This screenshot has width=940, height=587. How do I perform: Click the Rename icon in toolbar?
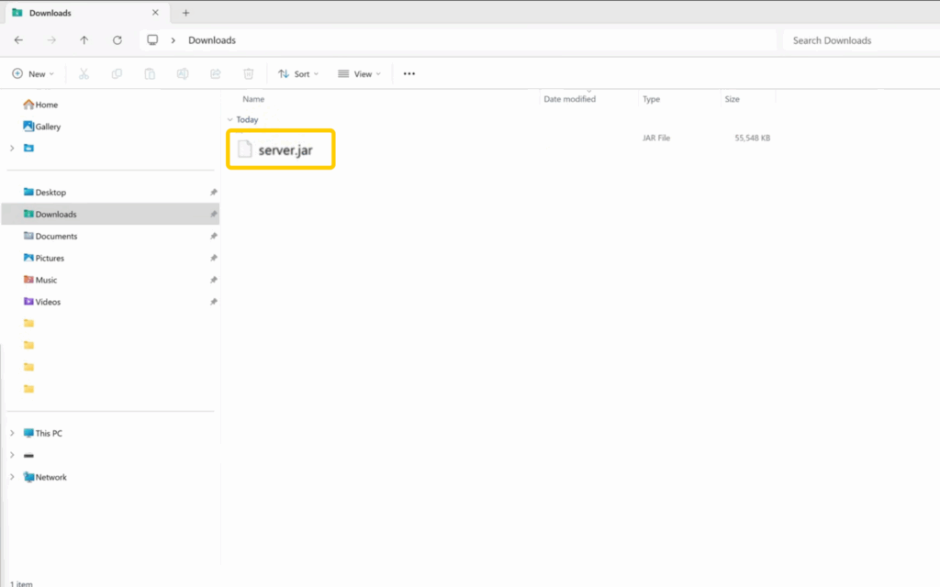tap(183, 73)
